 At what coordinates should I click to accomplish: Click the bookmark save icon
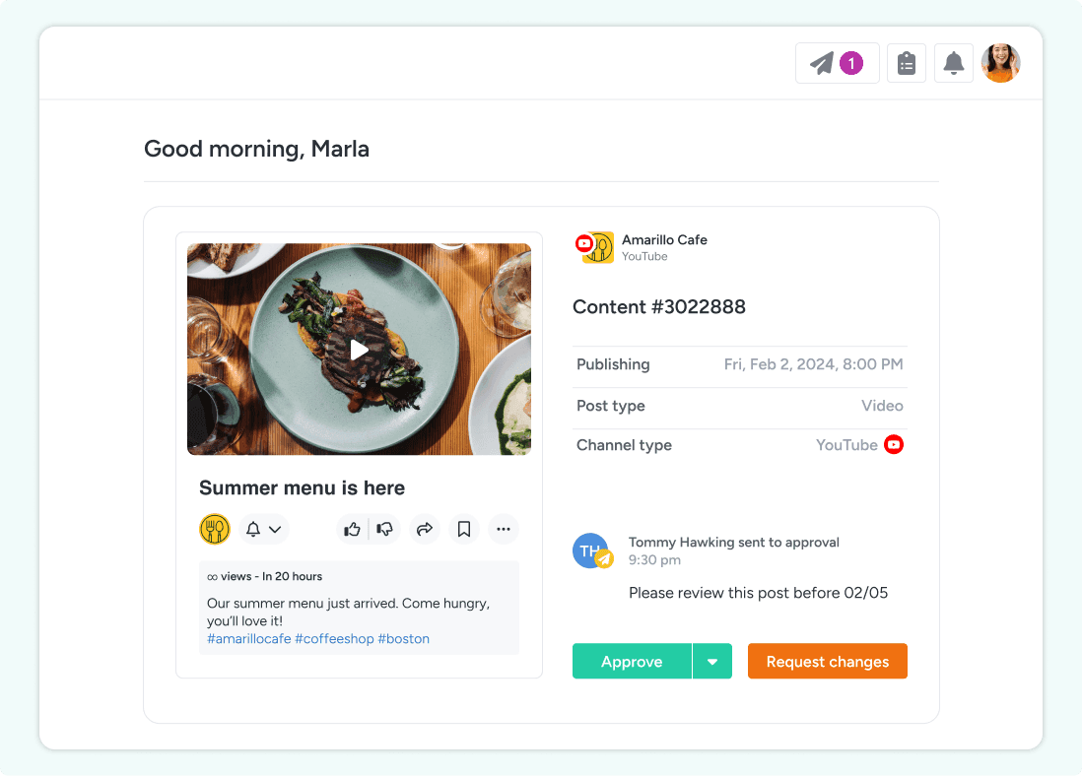(464, 529)
